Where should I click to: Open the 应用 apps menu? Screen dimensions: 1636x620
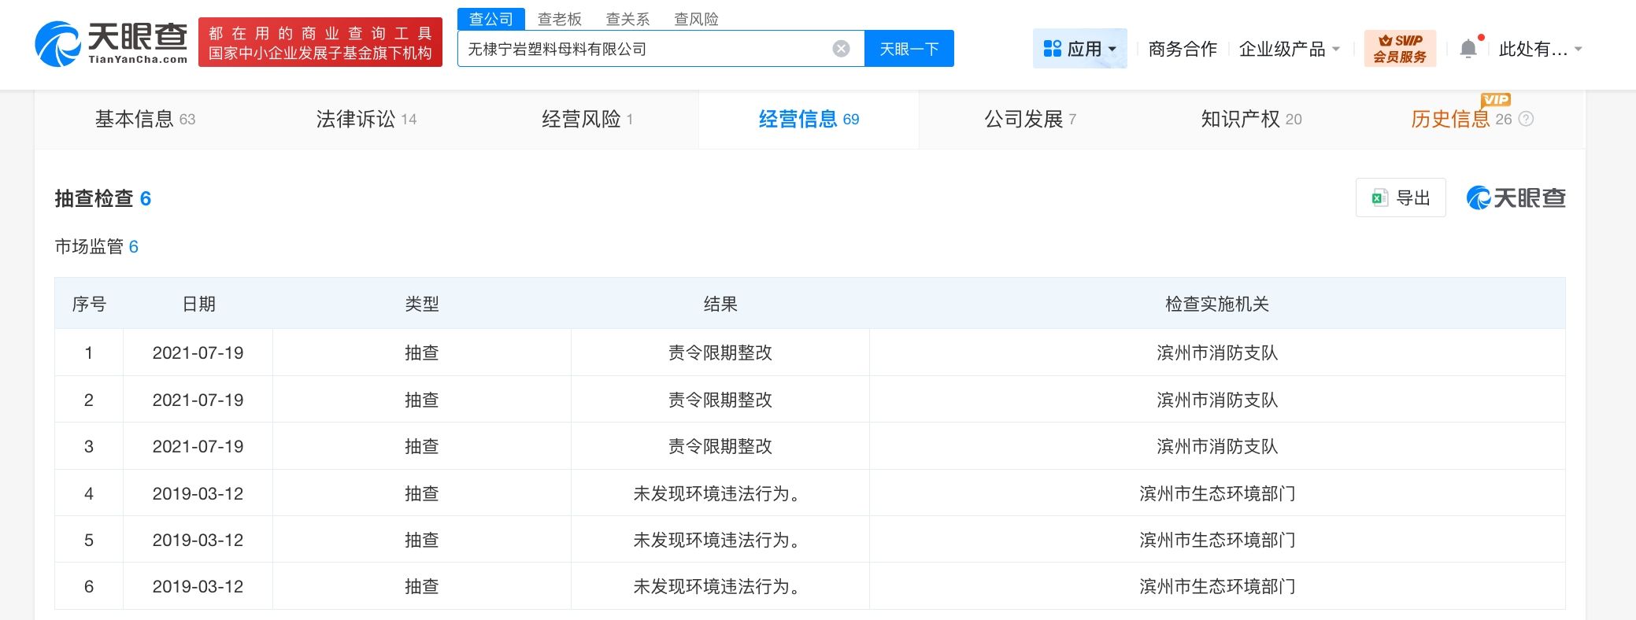coord(1079,49)
